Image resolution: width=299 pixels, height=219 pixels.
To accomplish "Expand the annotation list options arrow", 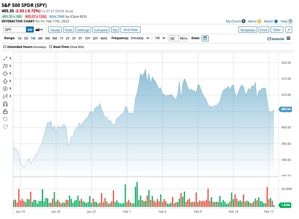I will (x=10, y=66).
